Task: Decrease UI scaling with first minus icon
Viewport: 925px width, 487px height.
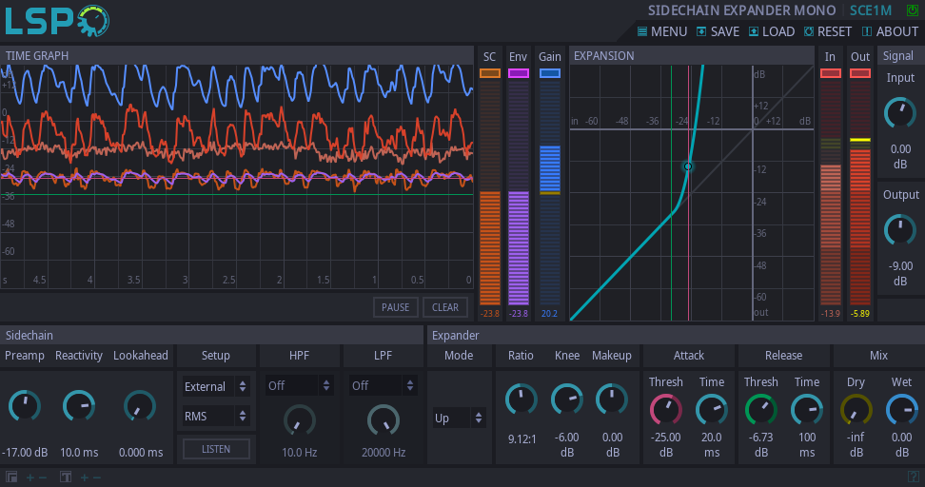Action: point(43,477)
